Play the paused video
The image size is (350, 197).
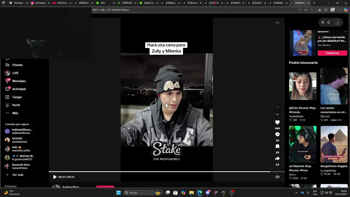[x=55, y=177]
